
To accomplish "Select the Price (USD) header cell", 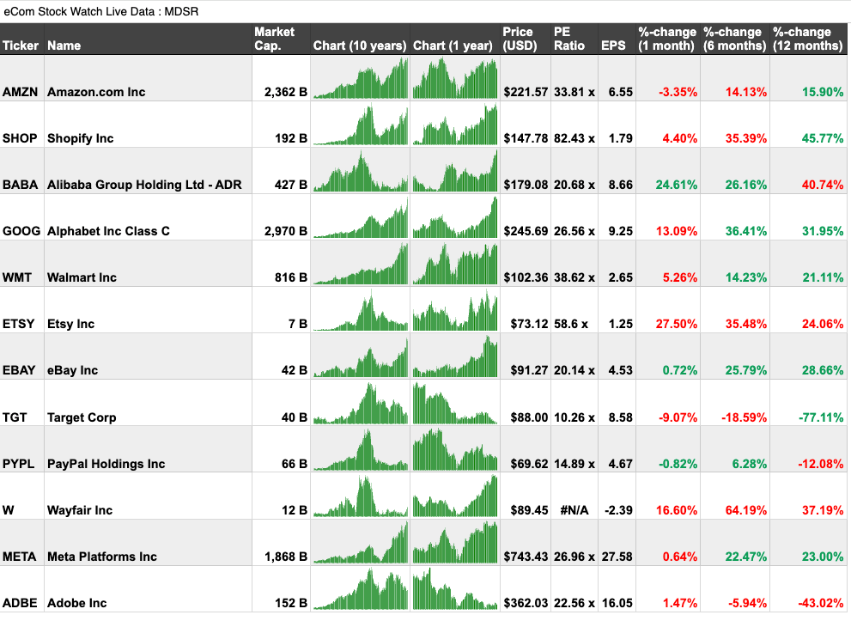I will 519,39.
